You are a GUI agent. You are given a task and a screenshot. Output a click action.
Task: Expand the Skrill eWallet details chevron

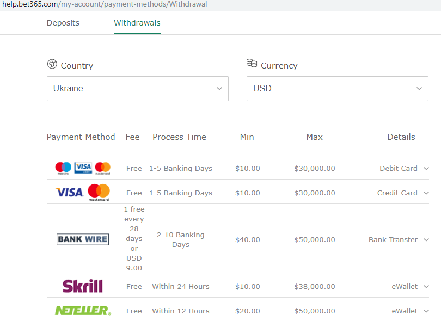point(426,287)
